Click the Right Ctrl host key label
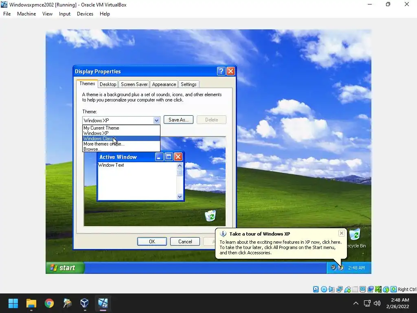 (407, 289)
